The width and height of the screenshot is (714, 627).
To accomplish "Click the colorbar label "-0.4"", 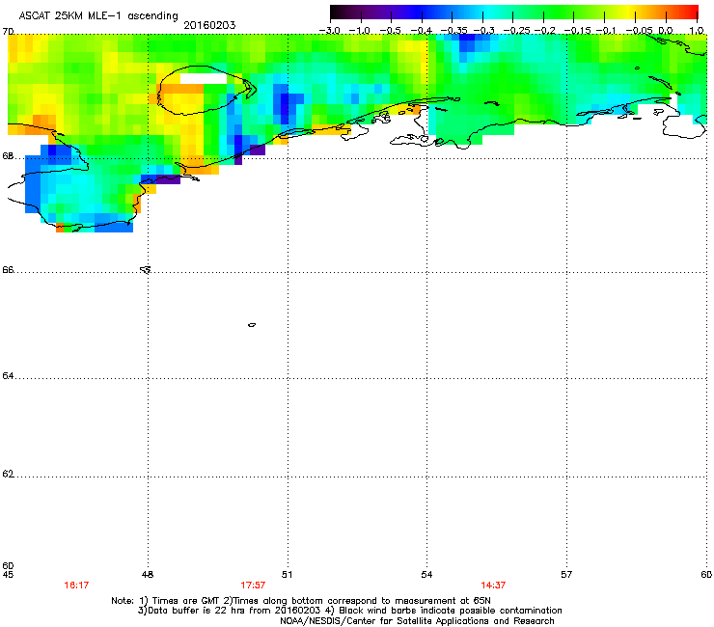I will [x=422, y=31].
